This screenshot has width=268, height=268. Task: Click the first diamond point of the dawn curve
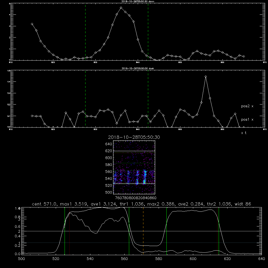point(32,24)
